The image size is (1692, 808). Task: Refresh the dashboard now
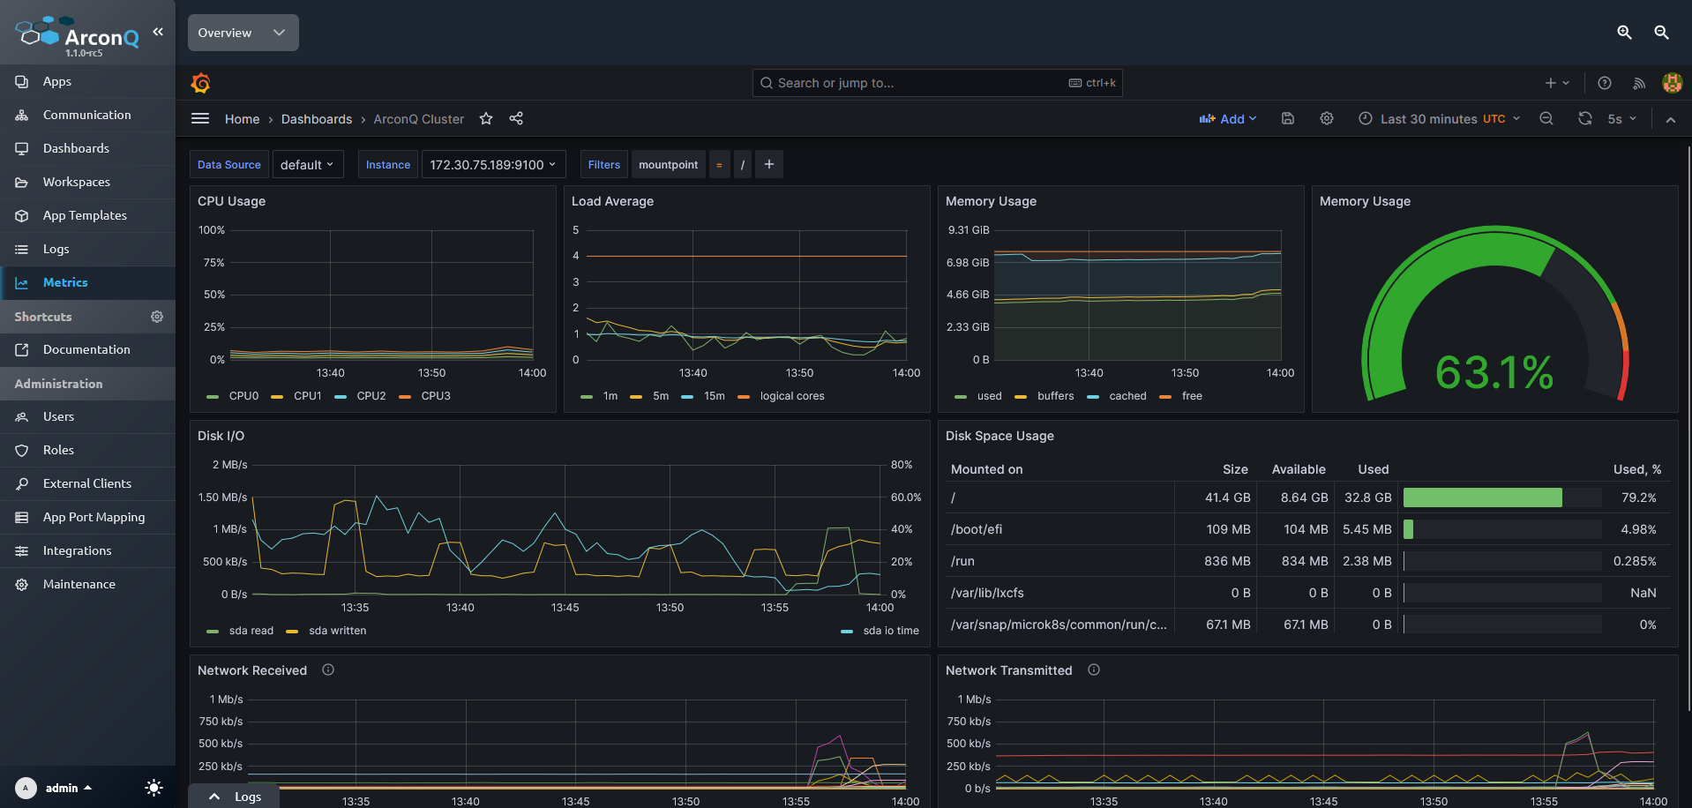click(1585, 118)
